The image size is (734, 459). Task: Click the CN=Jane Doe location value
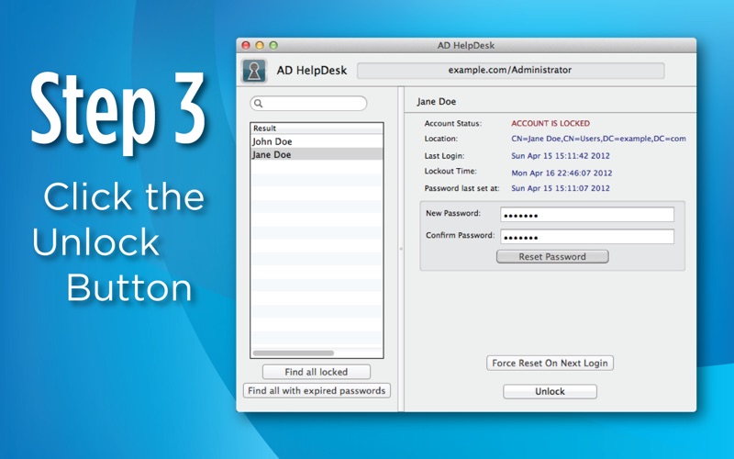click(598, 139)
